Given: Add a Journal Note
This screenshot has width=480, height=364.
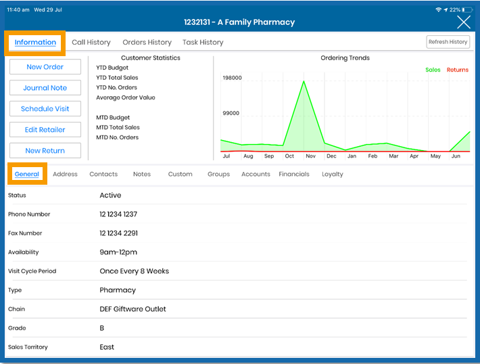Looking at the screenshot, I should [45, 88].
